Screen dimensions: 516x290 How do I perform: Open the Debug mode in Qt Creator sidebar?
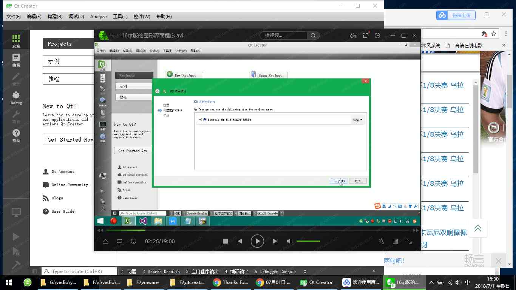click(16, 98)
